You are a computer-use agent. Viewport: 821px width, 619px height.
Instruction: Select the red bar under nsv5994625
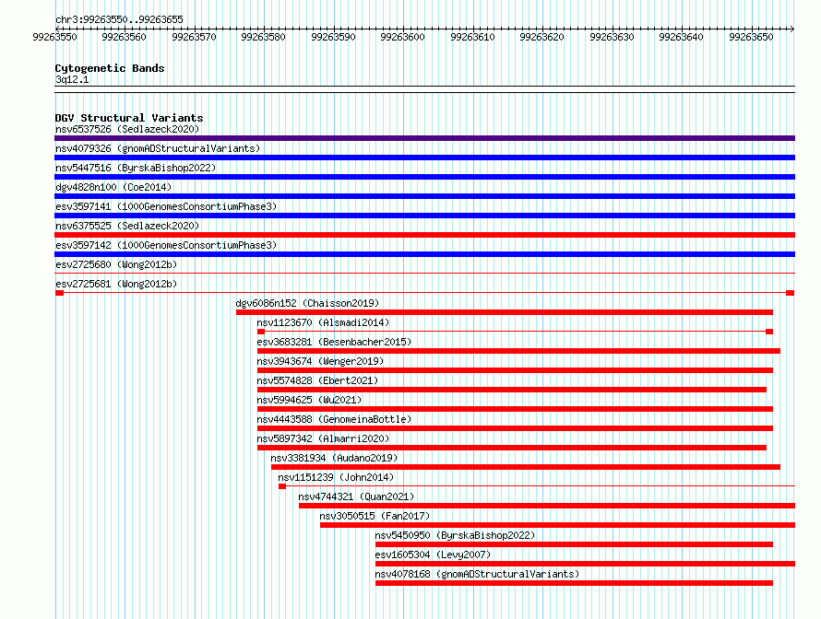click(x=516, y=409)
